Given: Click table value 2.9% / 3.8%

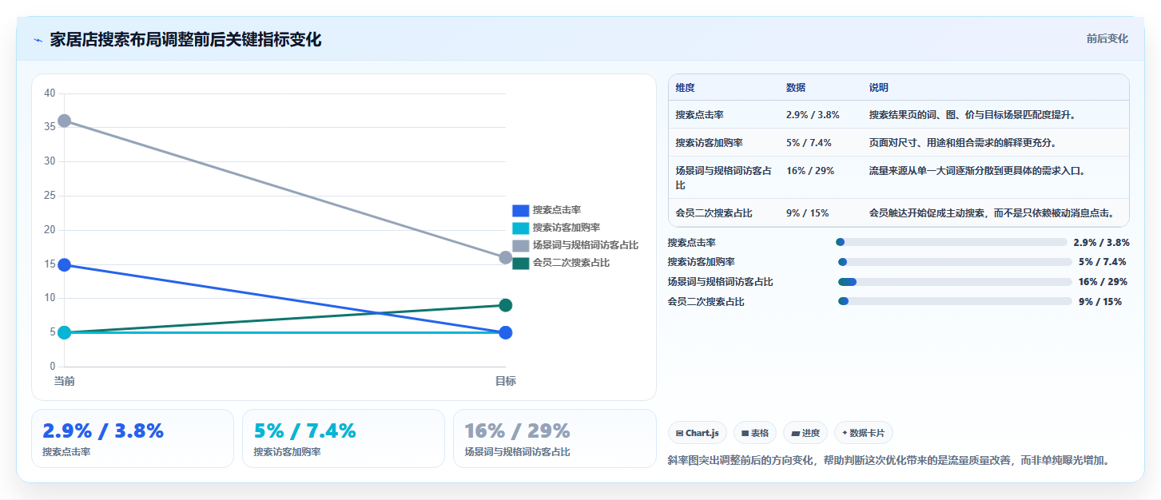Looking at the screenshot, I should pos(813,115).
